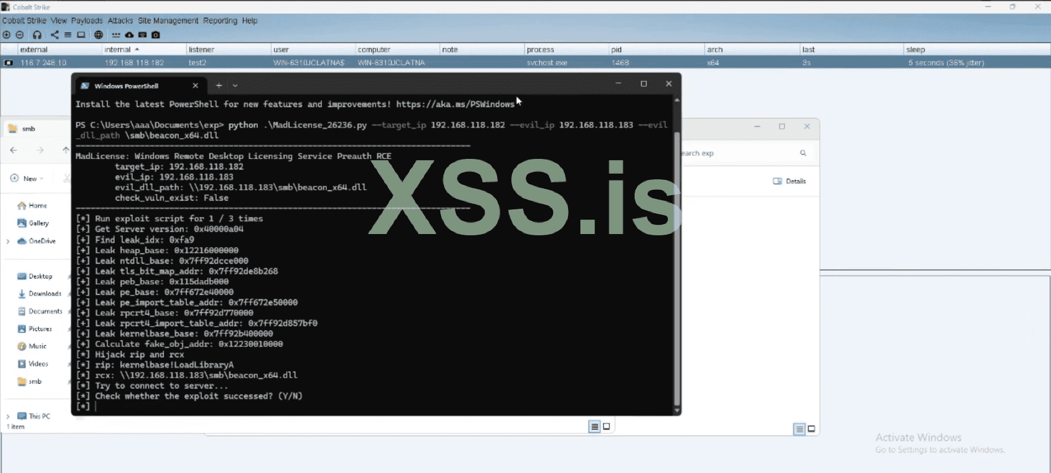Open listeners via the headphones icon
Viewport: 1051px width, 473px height.
37,35
